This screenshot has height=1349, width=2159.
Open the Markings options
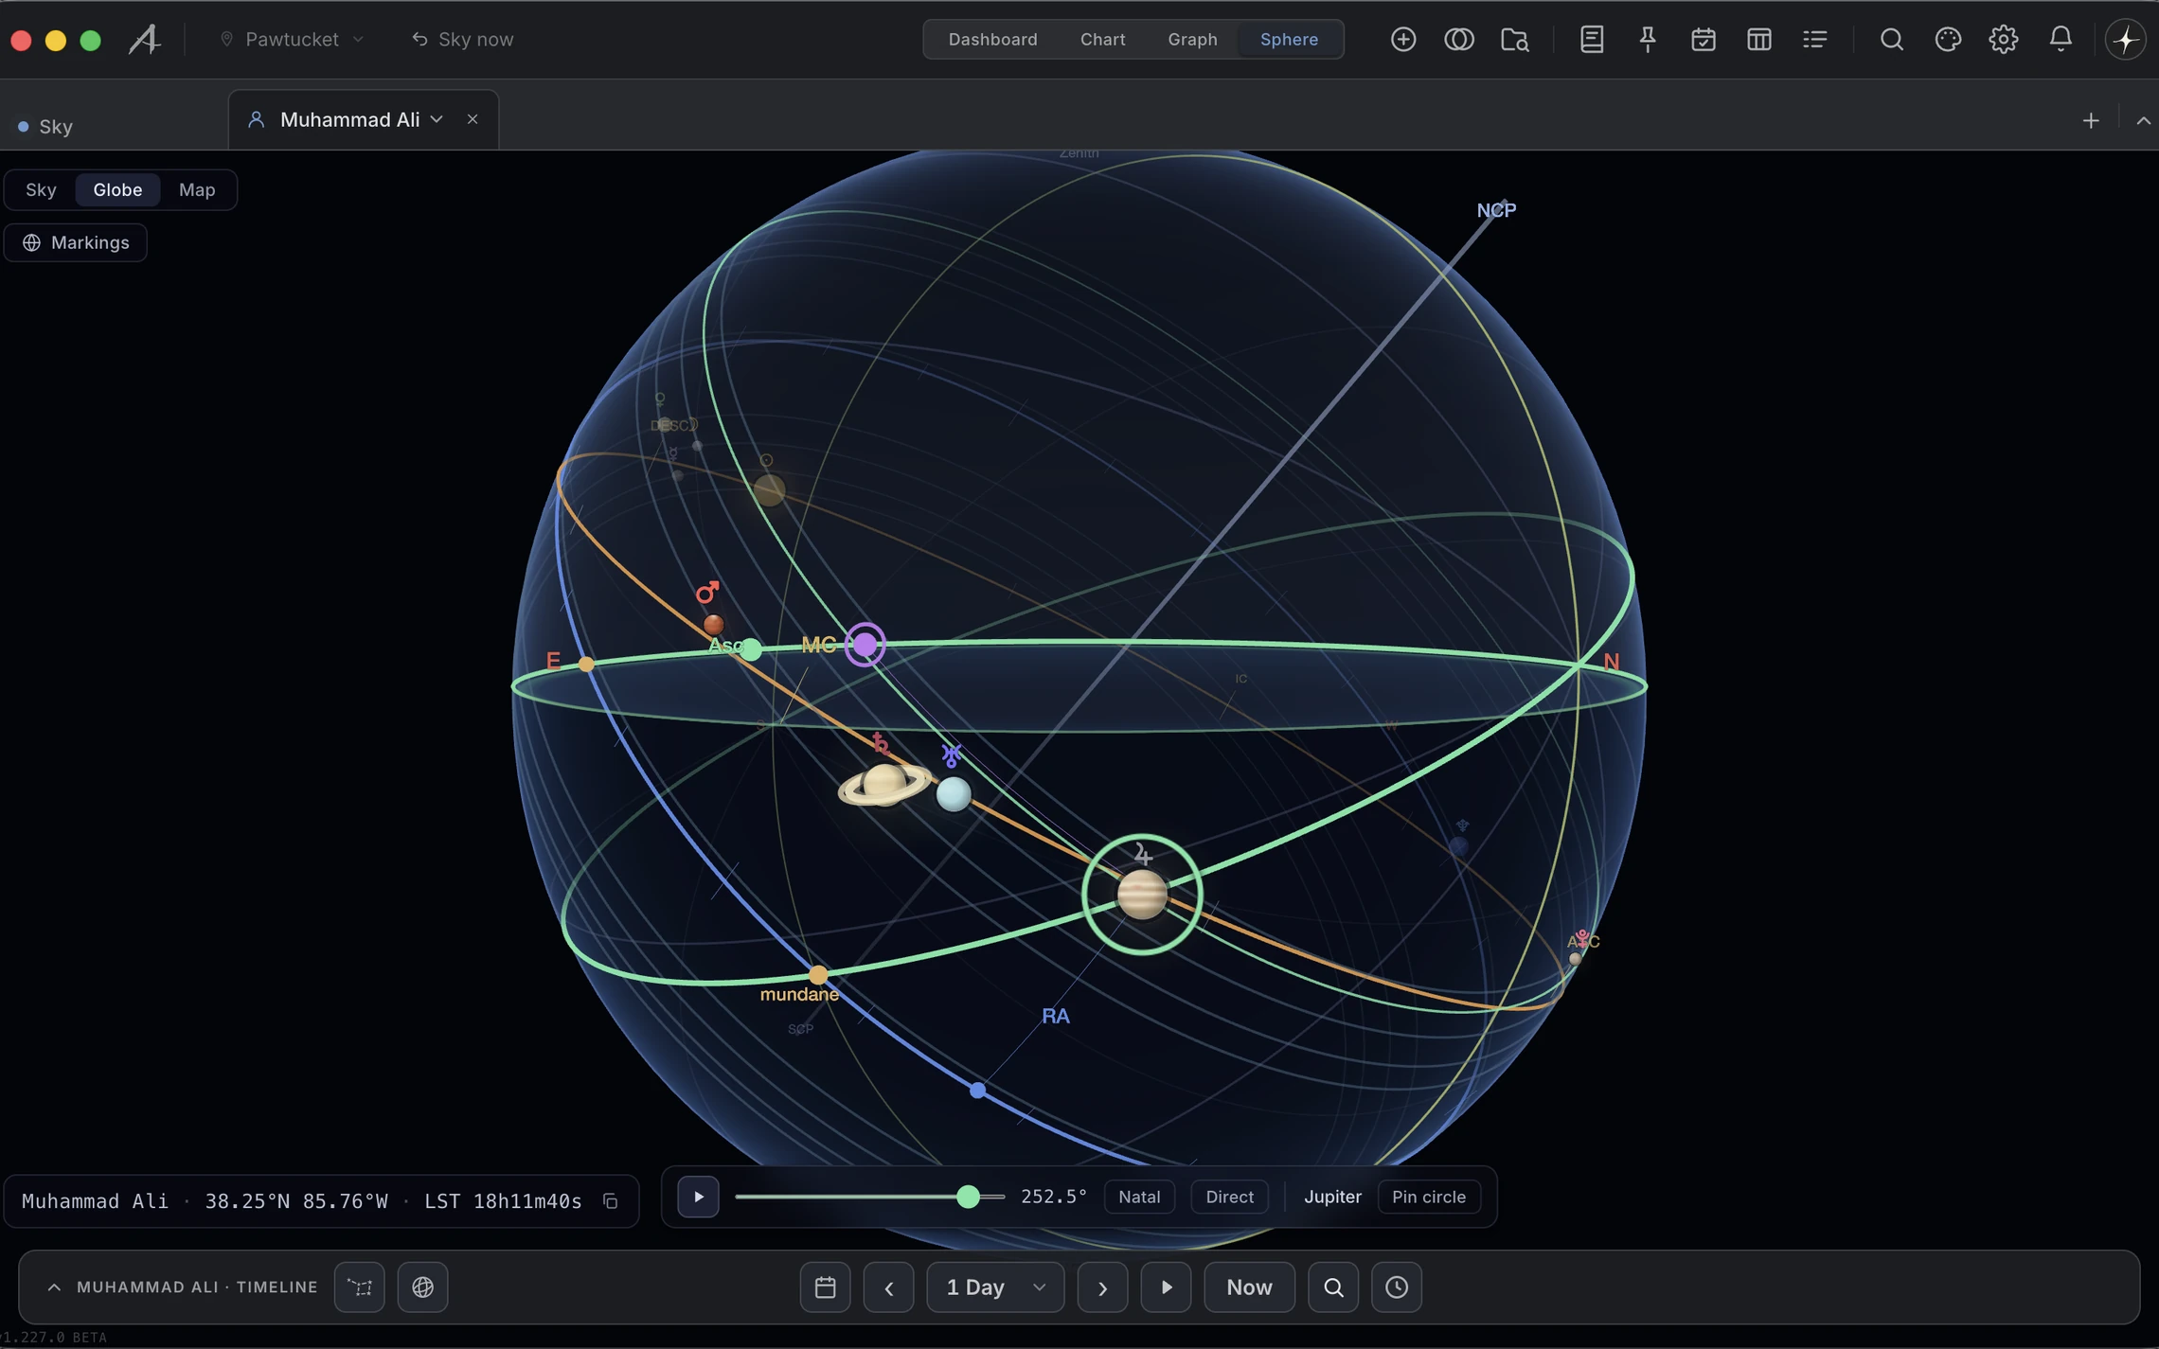tap(76, 242)
